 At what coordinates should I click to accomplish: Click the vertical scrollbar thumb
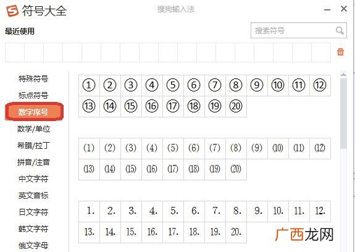pos(343,113)
